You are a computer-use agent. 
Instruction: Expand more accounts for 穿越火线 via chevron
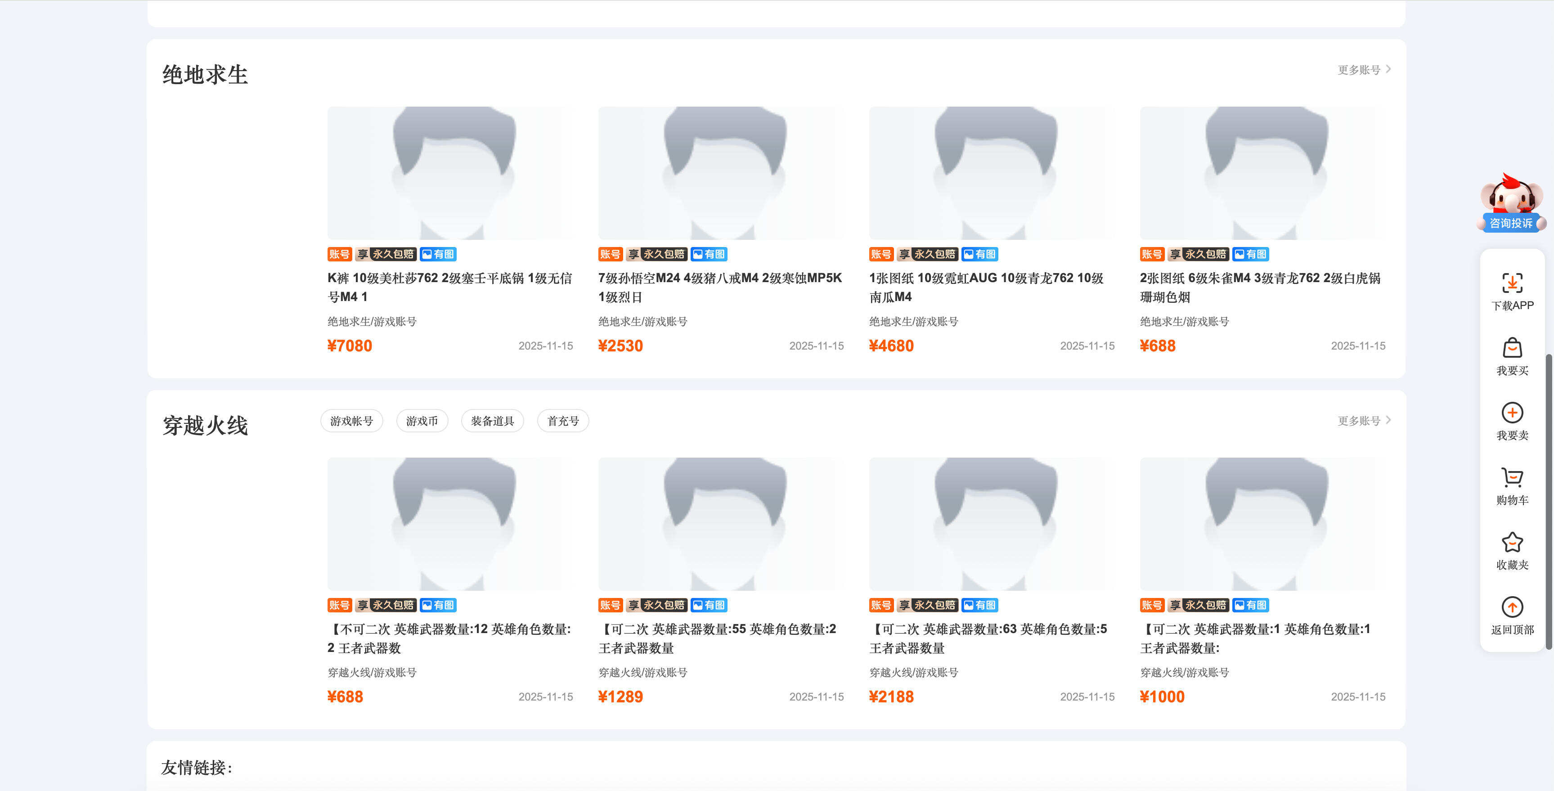(x=1389, y=421)
